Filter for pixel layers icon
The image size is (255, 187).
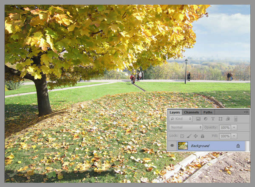click(x=198, y=119)
